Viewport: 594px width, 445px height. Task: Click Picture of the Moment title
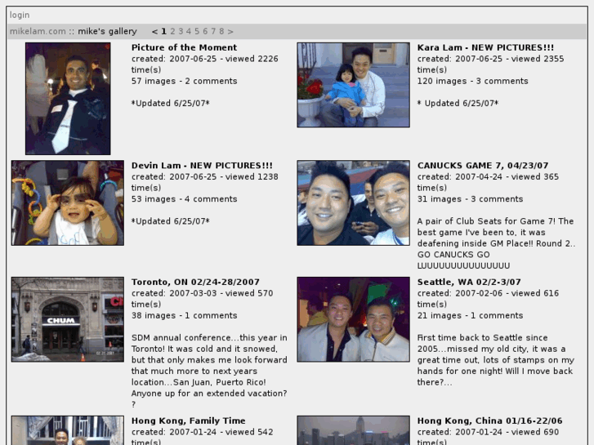(184, 47)
